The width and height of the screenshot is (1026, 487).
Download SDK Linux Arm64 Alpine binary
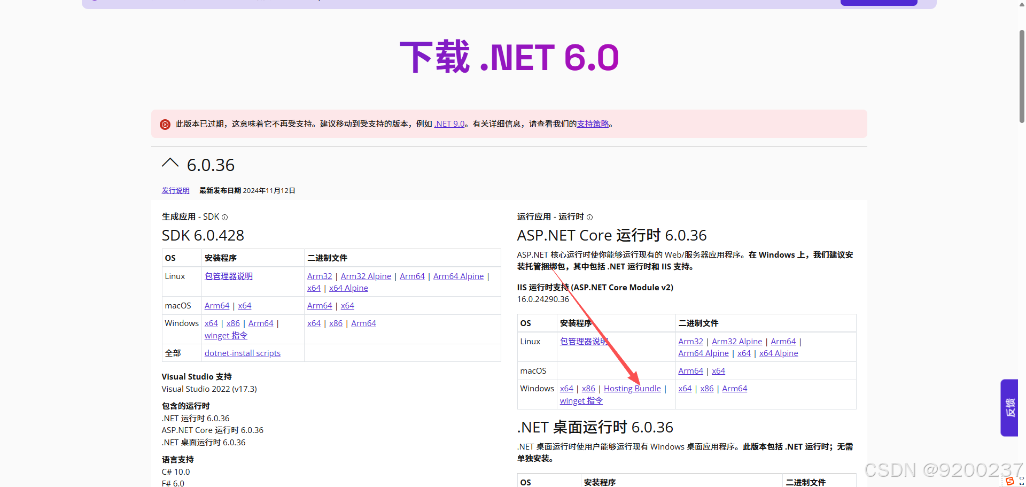(x=458, y=276)
